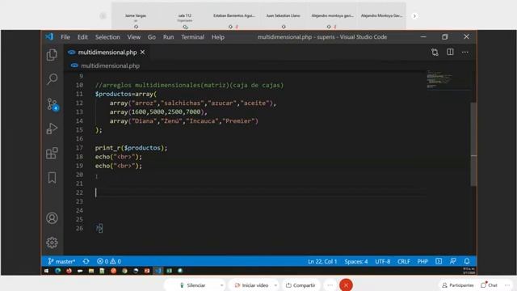Select the Juan Sebastian Llano participant tile

coord(283,16)
